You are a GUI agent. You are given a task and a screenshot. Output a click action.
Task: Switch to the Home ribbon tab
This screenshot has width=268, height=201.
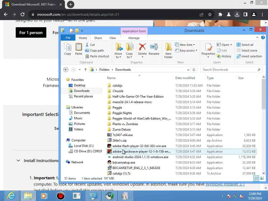[83, 38]
